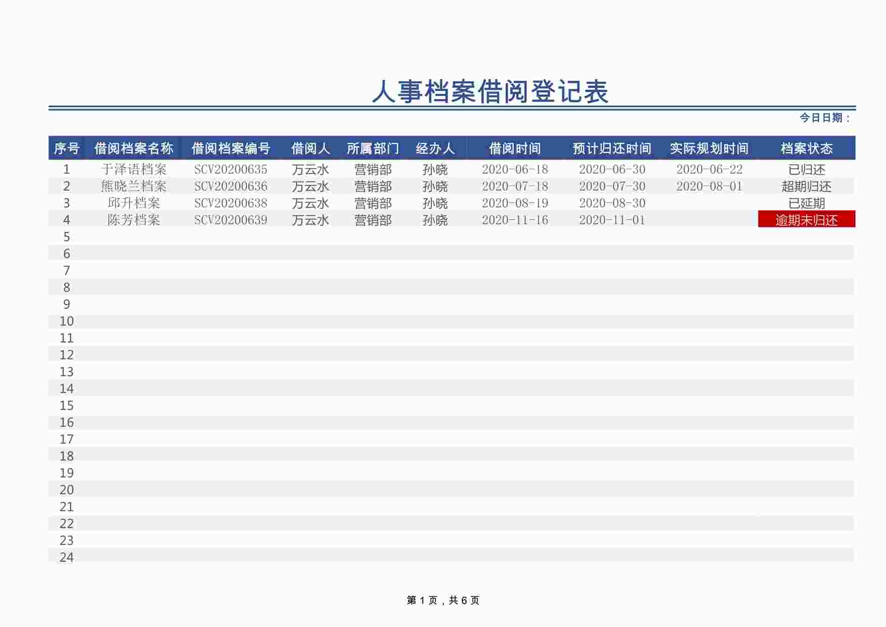The height and width of the screenshot is (627, 886).
Task: Select the 借阅档案名称 column header
Action: click(x=134, y=148)
